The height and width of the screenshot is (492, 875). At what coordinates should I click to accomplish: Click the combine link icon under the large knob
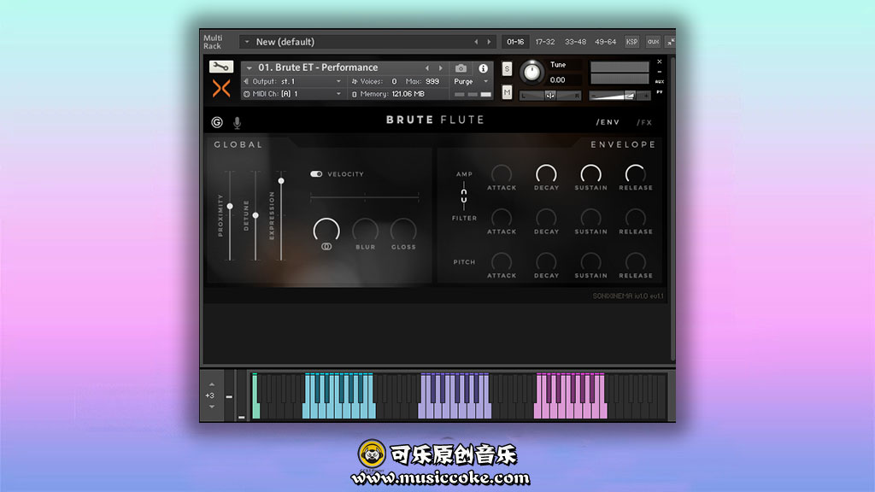326,247
